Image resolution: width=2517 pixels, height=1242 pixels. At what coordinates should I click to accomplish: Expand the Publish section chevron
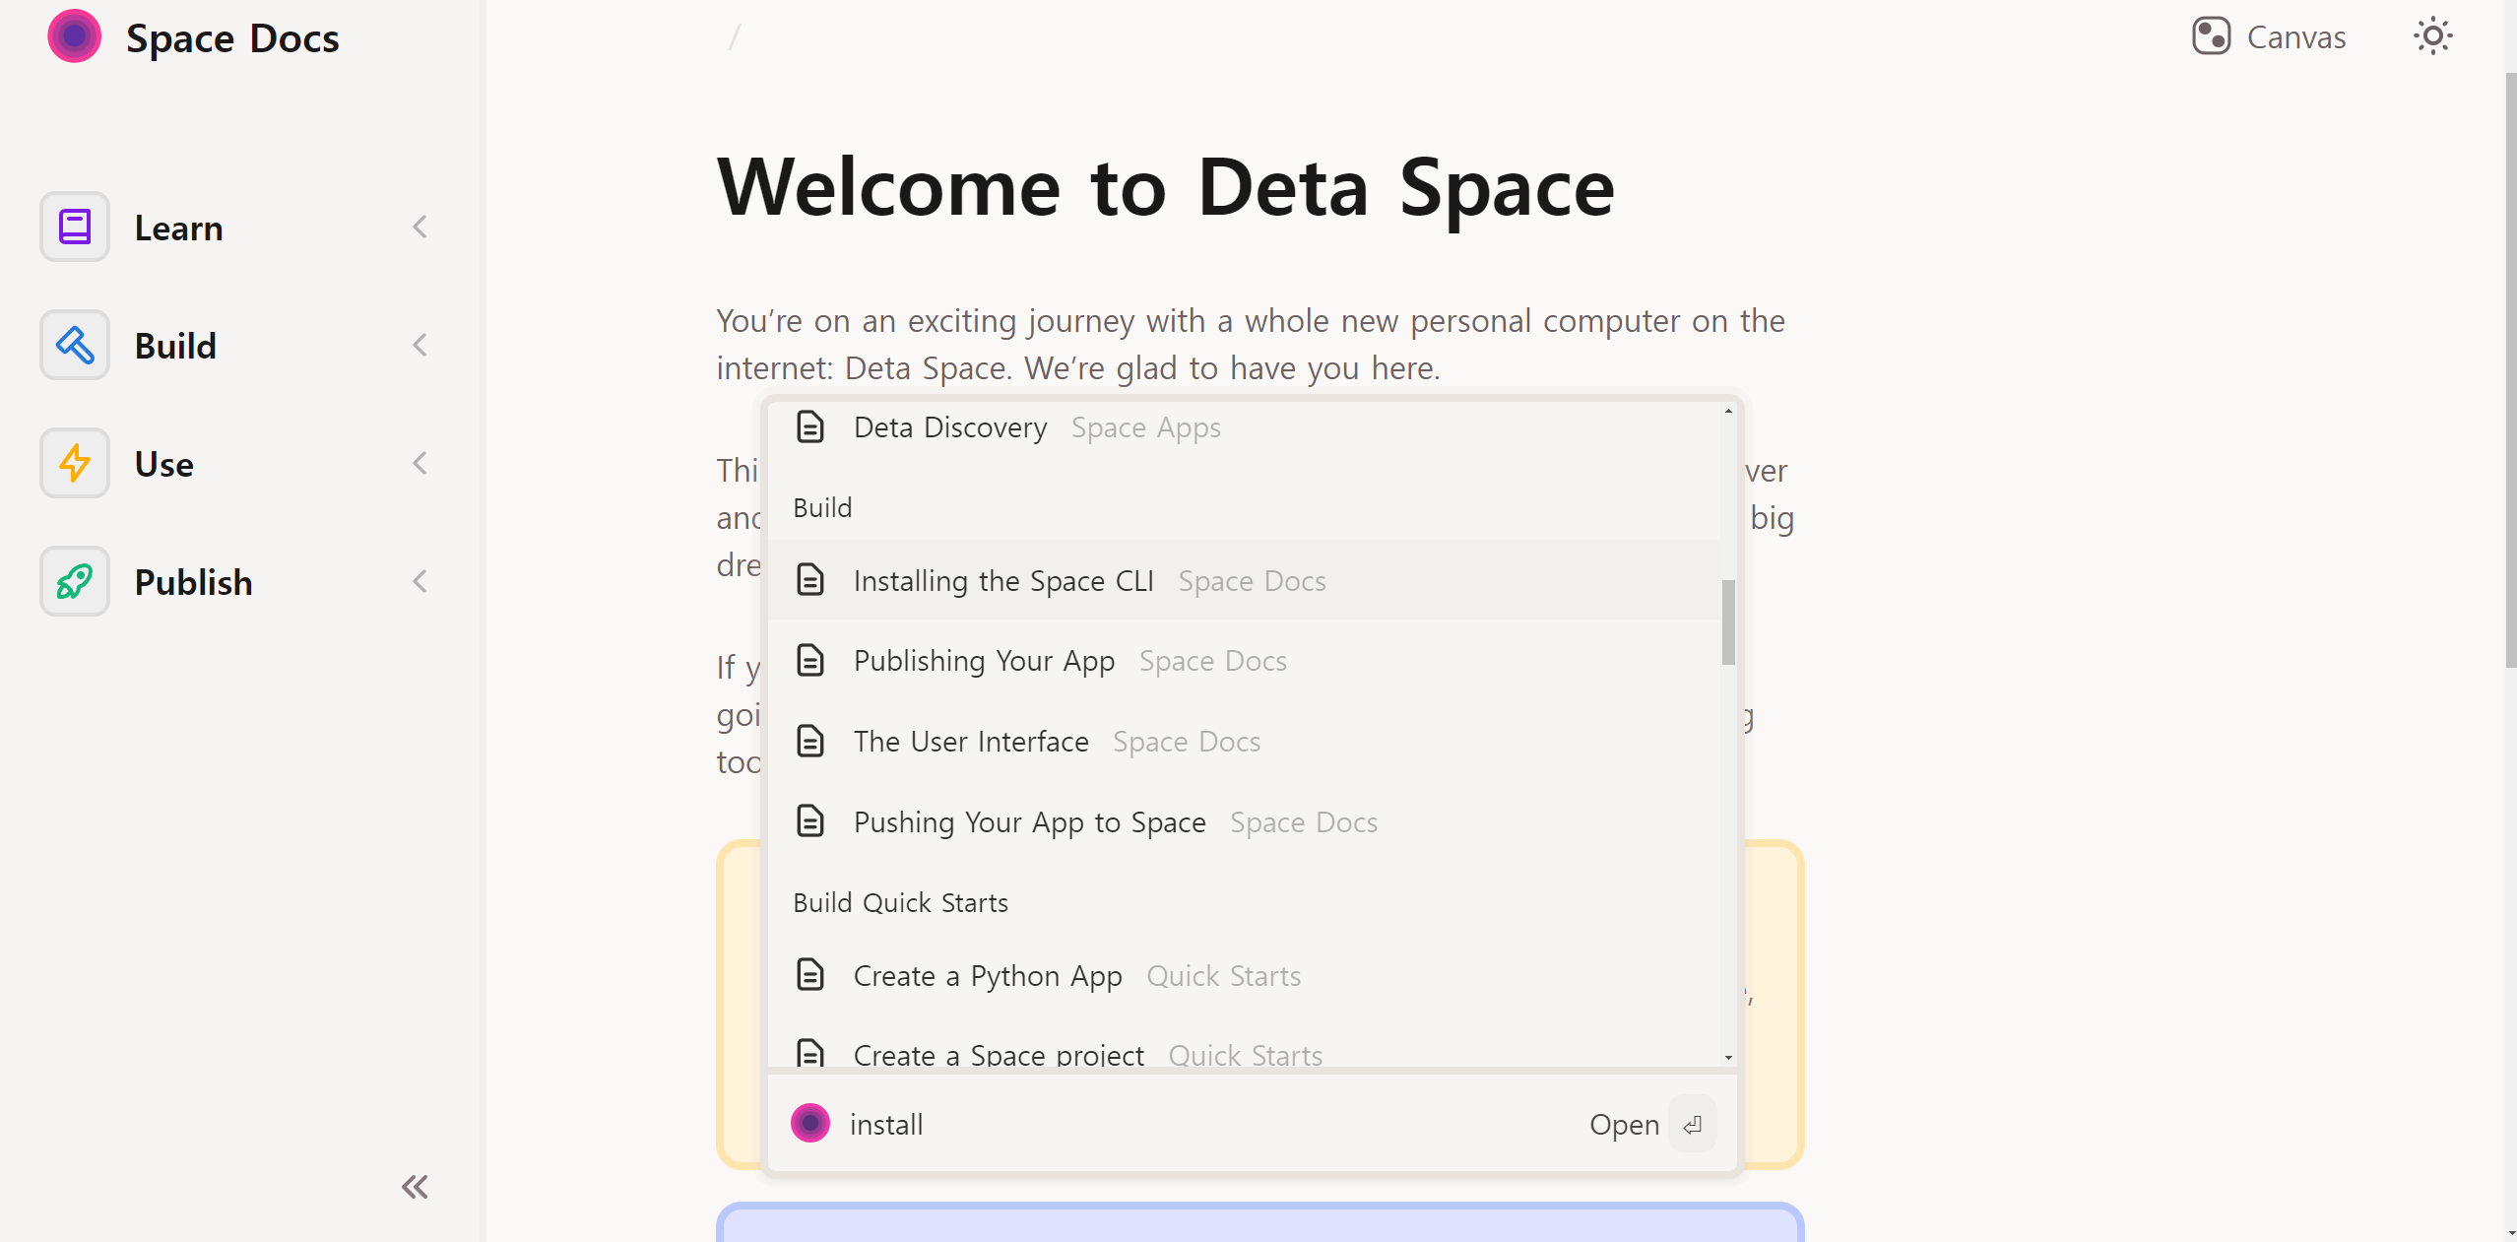click(419, 581)
